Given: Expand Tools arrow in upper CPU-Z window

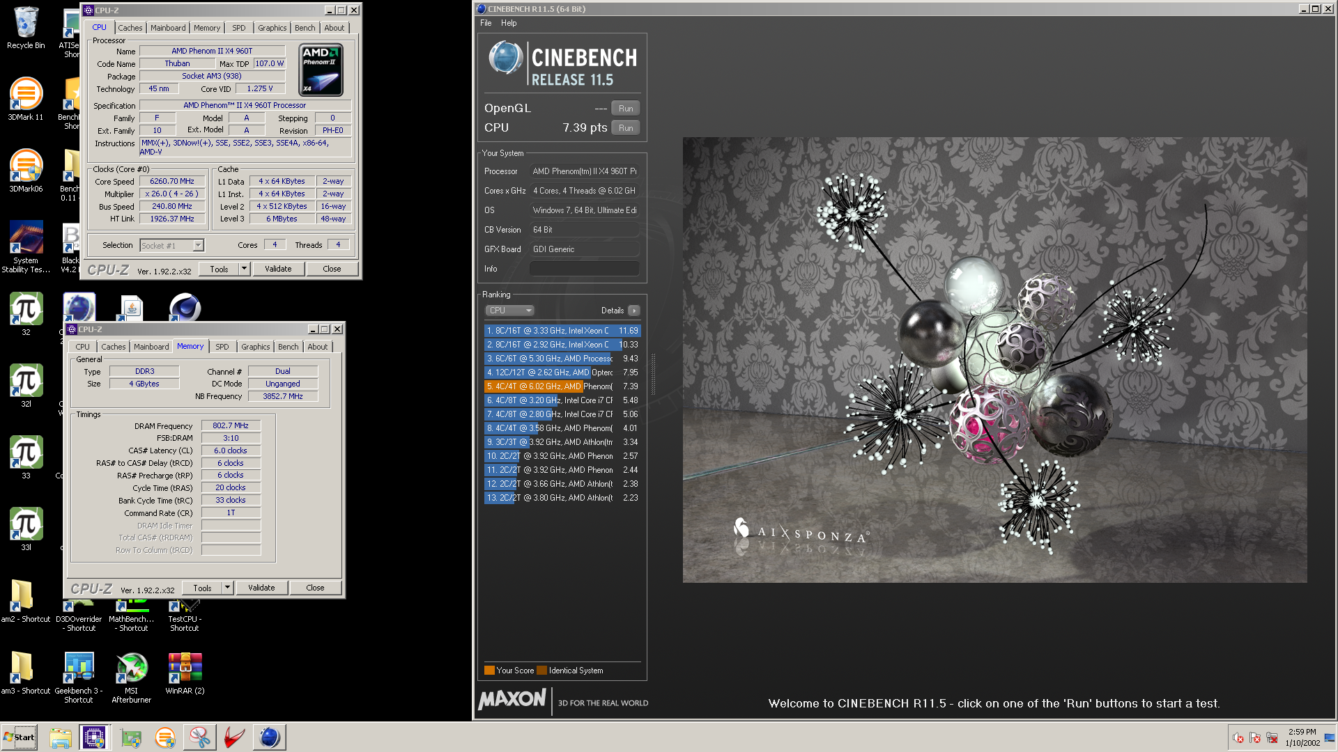Looking at the screenshot, I should coord(244,269).
